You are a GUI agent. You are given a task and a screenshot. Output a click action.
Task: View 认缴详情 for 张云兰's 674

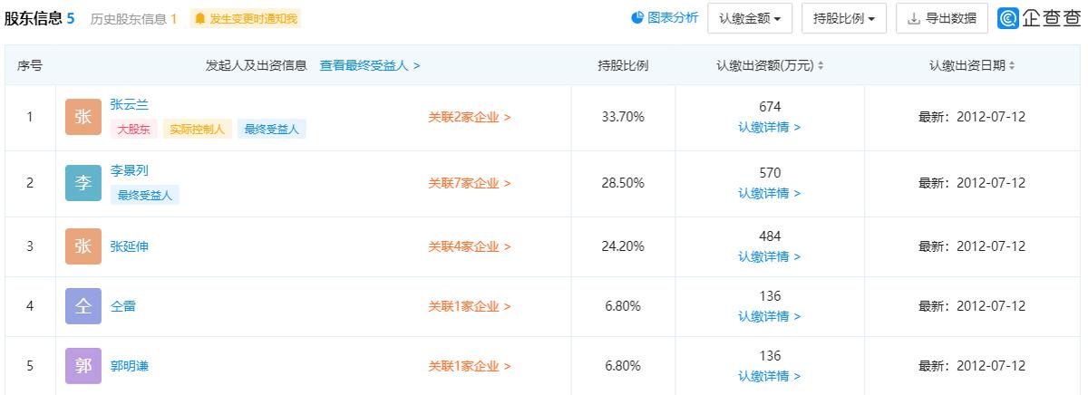[x=769, y=128]
